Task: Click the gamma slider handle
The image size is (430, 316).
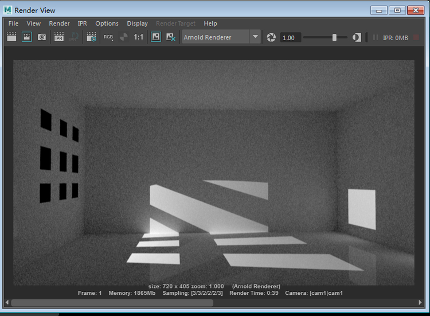Action: [334, 38]
